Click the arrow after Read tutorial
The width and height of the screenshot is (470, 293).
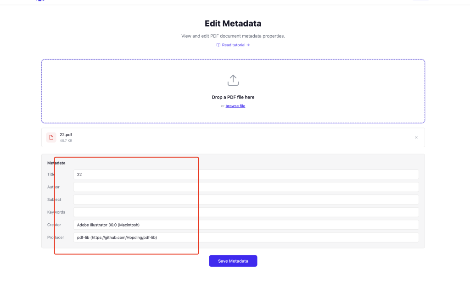(248, 45)
